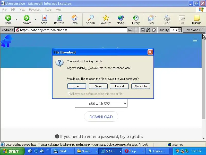The height and width of the screenshot is (155, 206).
Task: Click the DOWNLOAD button on the webpage
Action: tap(101, 117)
